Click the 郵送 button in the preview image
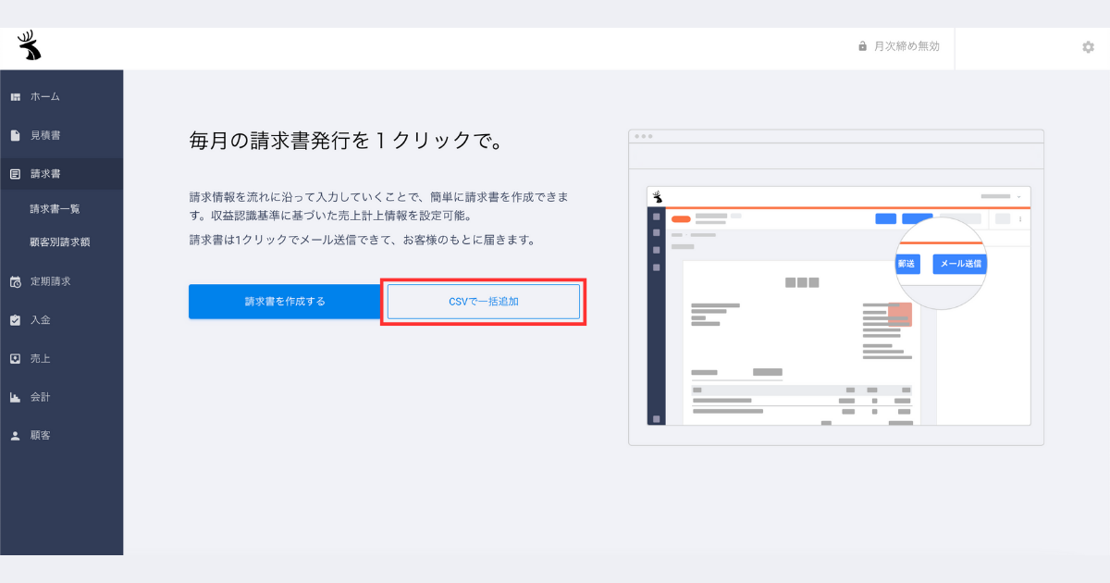1110x583 pixels. pos(906,263)
